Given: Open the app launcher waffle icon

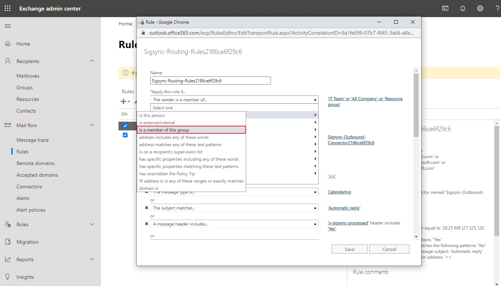Looking at the screenshot, I should coord(7,8).
